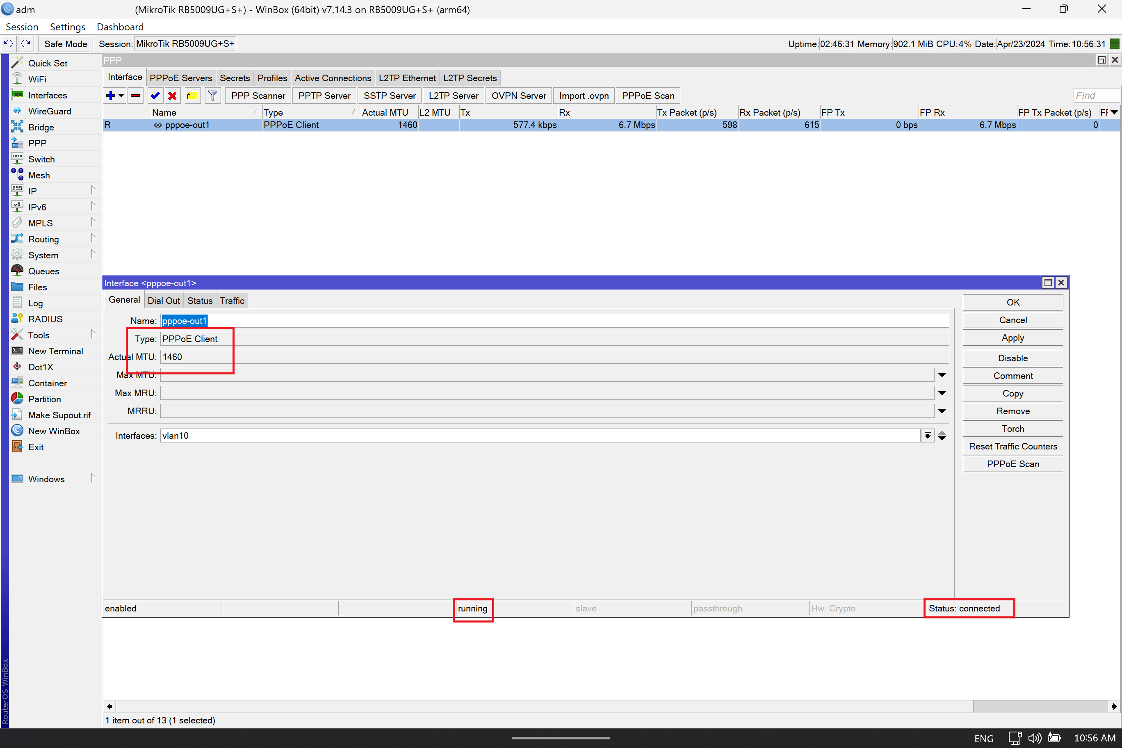1122x748 pixels.
Task: Open the WiFi menu icon
Action: coord(18,79)
